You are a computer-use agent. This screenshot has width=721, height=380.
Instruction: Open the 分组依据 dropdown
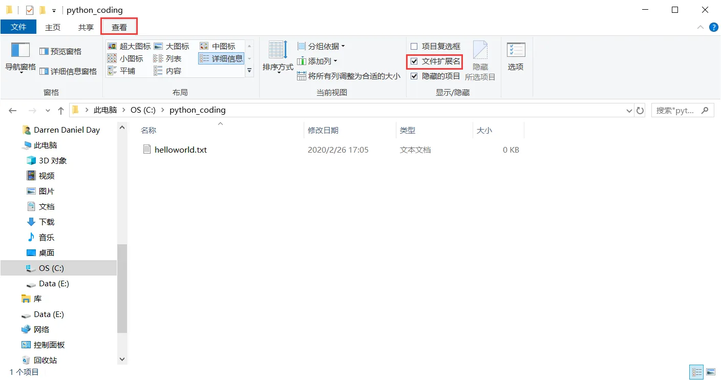[321, 46]
